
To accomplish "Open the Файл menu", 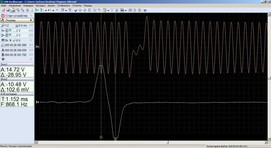I will [4, 5].
